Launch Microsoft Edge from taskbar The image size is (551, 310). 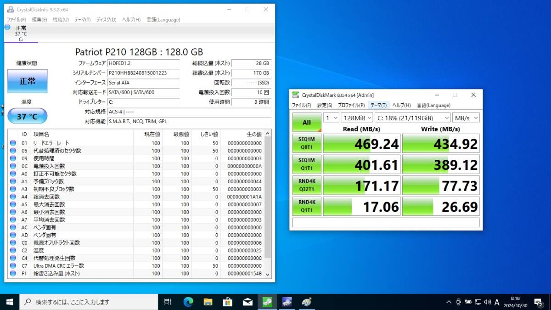coord(188,302)
